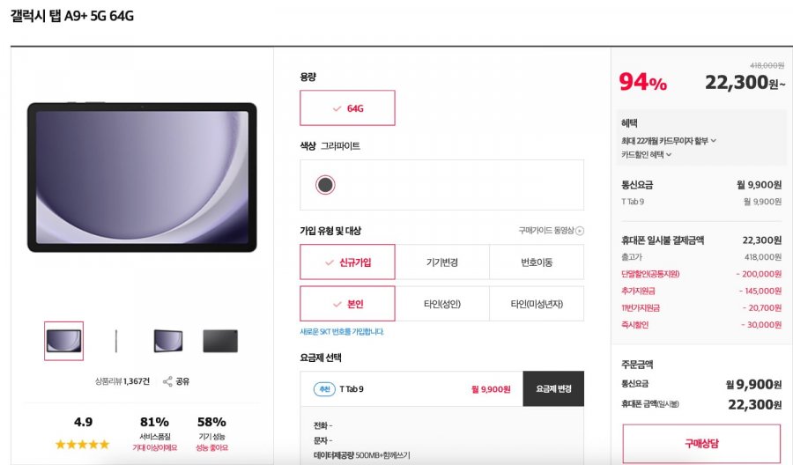793x465 pixels.
Task: Choose 타인(성인) as subscriber
Action: pyautogui.click(x=442, y=304)
